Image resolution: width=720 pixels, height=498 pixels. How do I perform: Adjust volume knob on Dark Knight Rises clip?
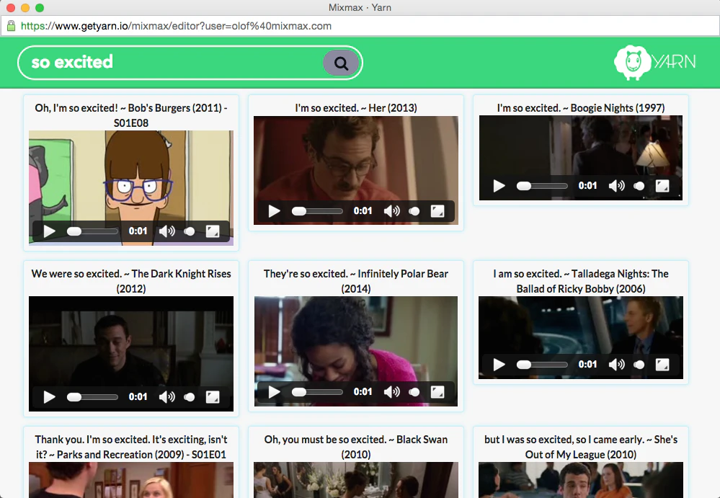[x=189, y=397]
